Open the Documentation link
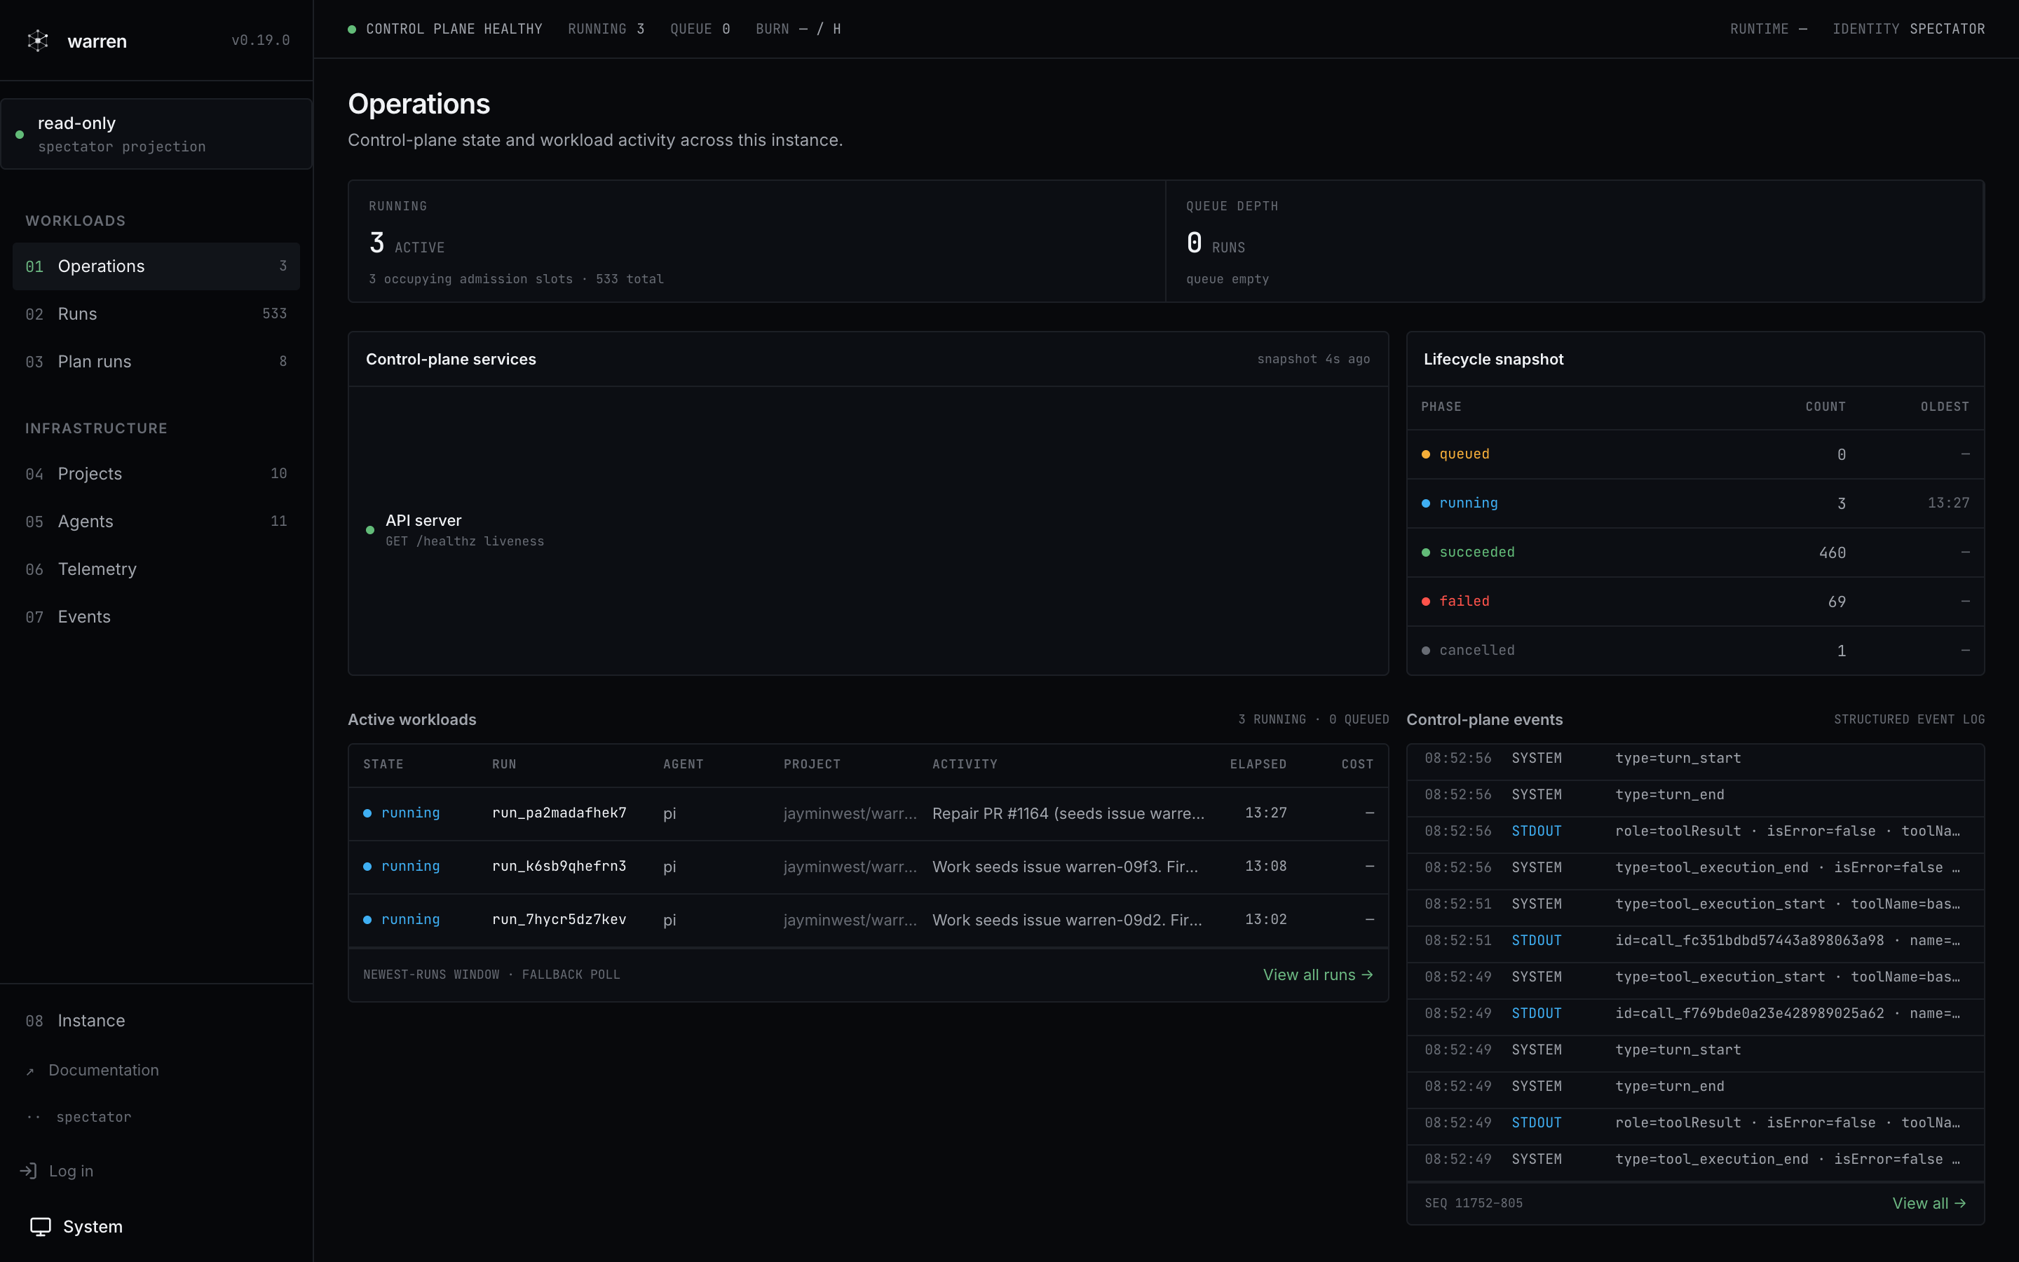Viewport: 2019px width, 1262px height. click(104, 1070)
